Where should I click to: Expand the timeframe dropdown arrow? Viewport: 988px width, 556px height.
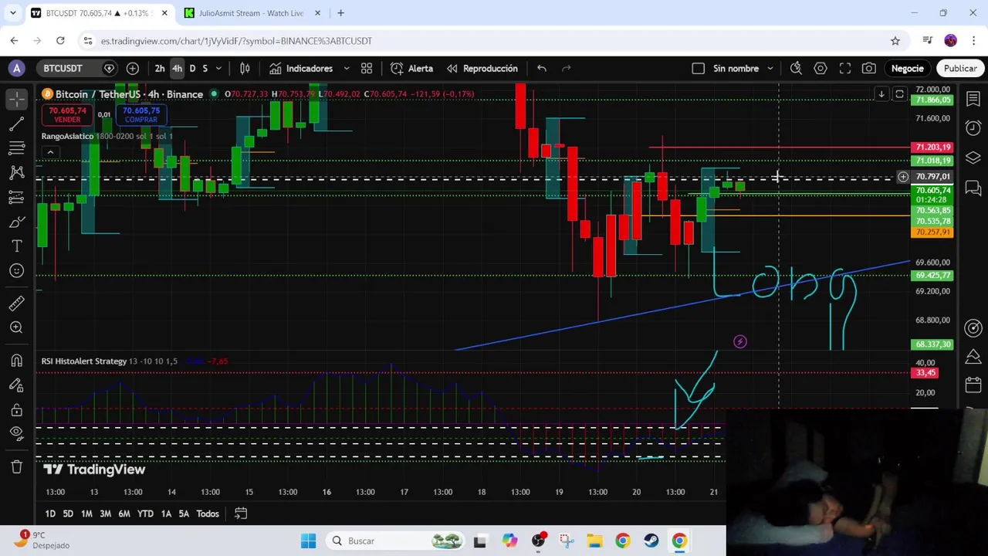click(x=218, y=69)
